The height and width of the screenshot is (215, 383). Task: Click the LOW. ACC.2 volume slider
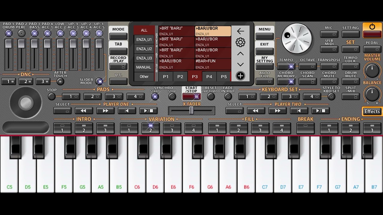click(60, 54)
